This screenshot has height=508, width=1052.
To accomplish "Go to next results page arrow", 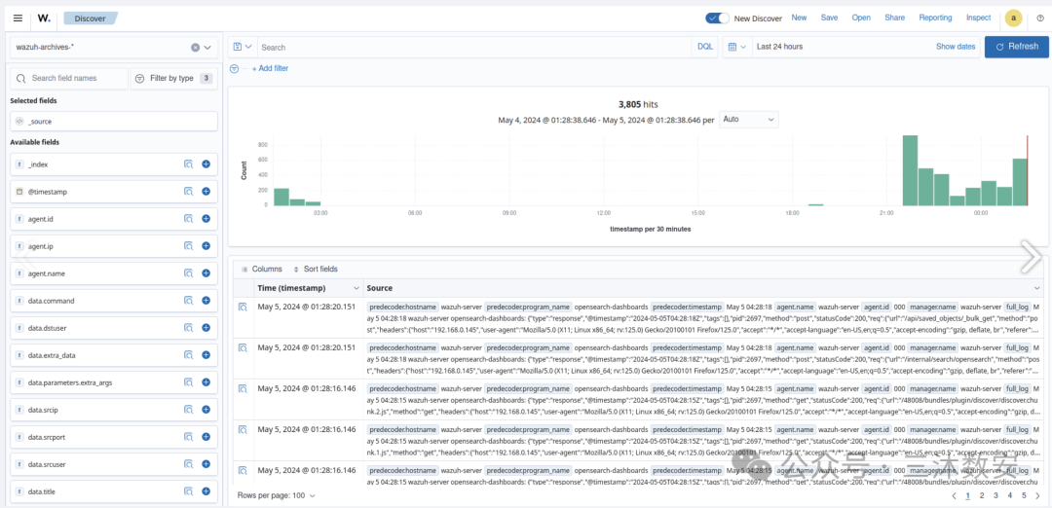I will 1037,496.
